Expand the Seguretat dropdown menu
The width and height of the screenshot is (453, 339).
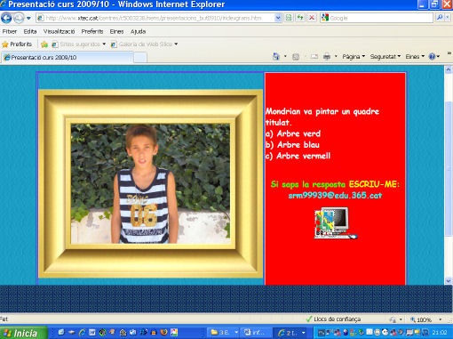(x=385, y=56)
